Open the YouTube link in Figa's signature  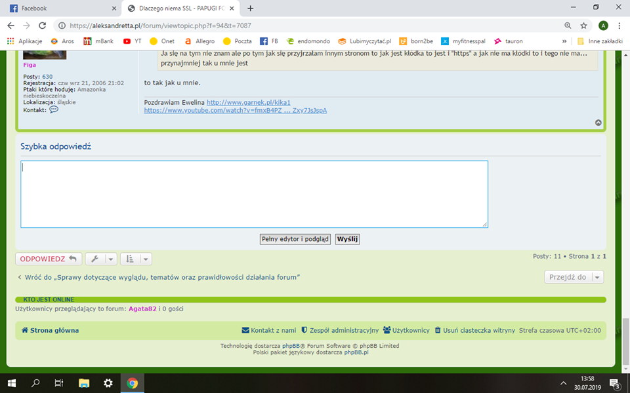click(235, 110)
